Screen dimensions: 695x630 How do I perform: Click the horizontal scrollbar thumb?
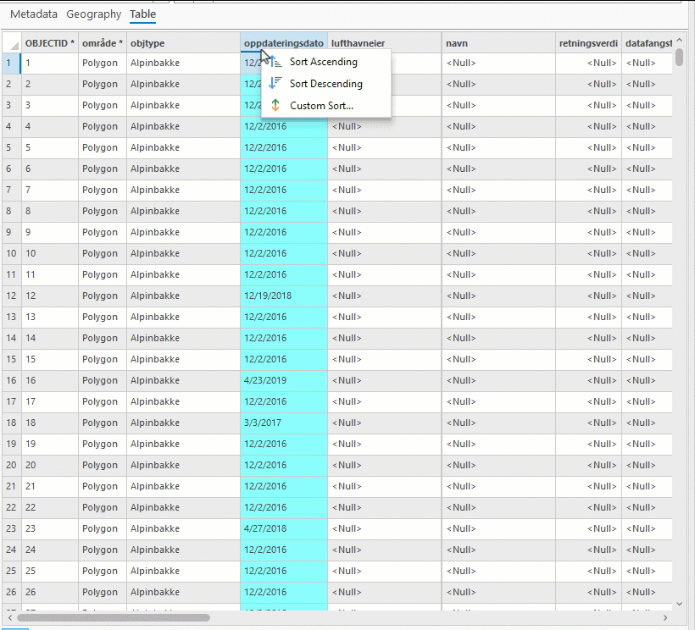point(114,617)
